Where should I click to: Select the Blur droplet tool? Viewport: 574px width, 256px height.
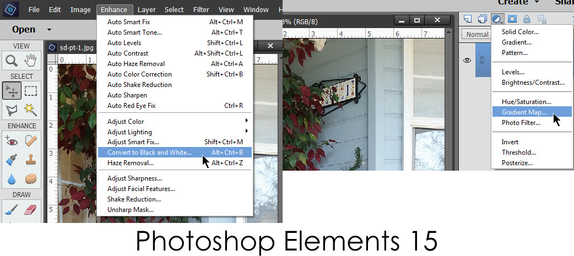12,179
